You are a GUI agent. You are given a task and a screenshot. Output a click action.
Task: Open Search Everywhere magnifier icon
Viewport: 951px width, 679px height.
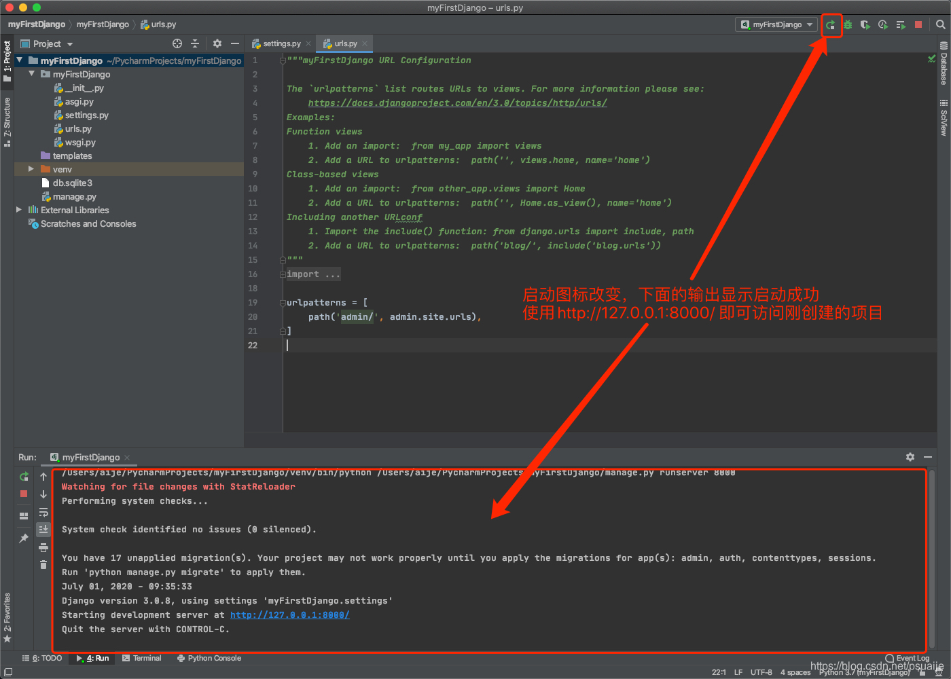pos(941,24)
